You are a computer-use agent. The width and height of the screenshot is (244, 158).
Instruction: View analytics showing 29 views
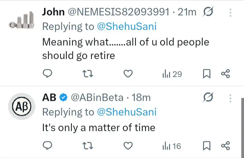(x=172, y=74)
